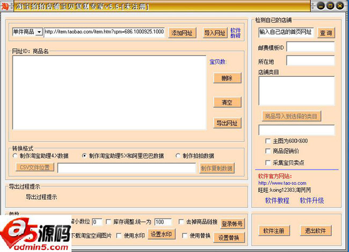Click the 商品导入到选择的类目 button
Viewport: 349px width, 252px height.
(x=292, y=116)
